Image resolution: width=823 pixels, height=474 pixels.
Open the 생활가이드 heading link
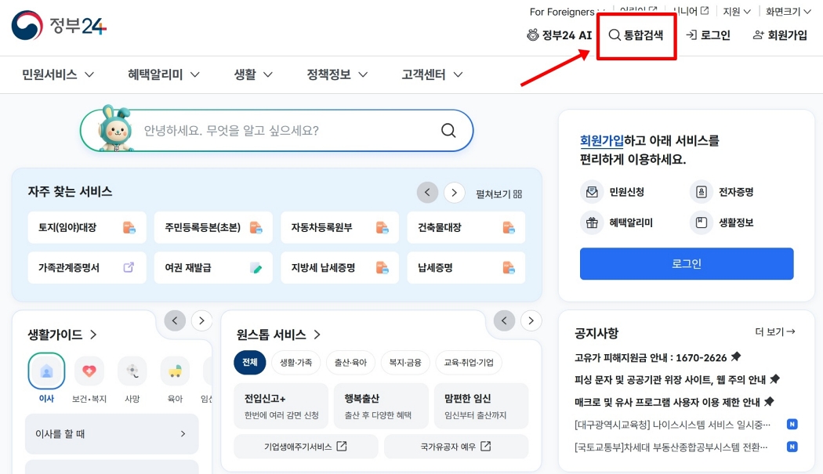(x=63, y=335)
